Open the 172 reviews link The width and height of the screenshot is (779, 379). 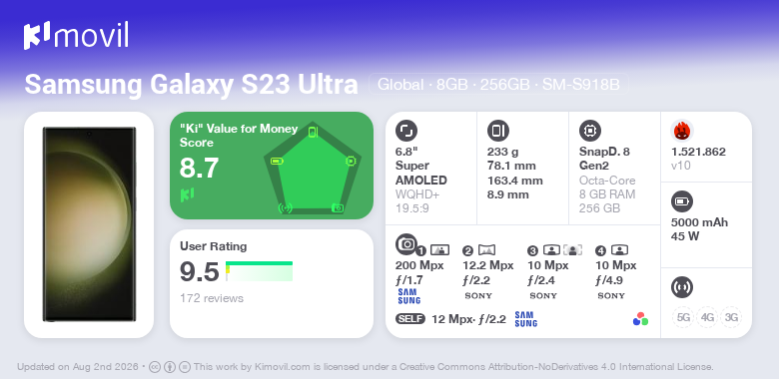212,298
